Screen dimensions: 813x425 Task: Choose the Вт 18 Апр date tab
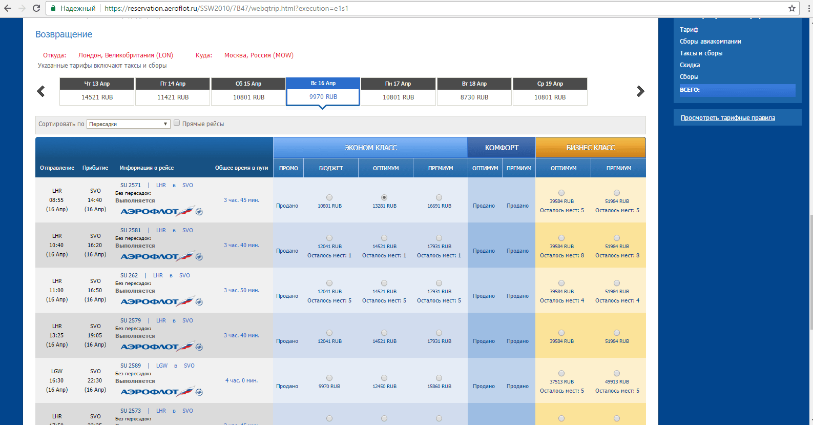coord(474,91)
